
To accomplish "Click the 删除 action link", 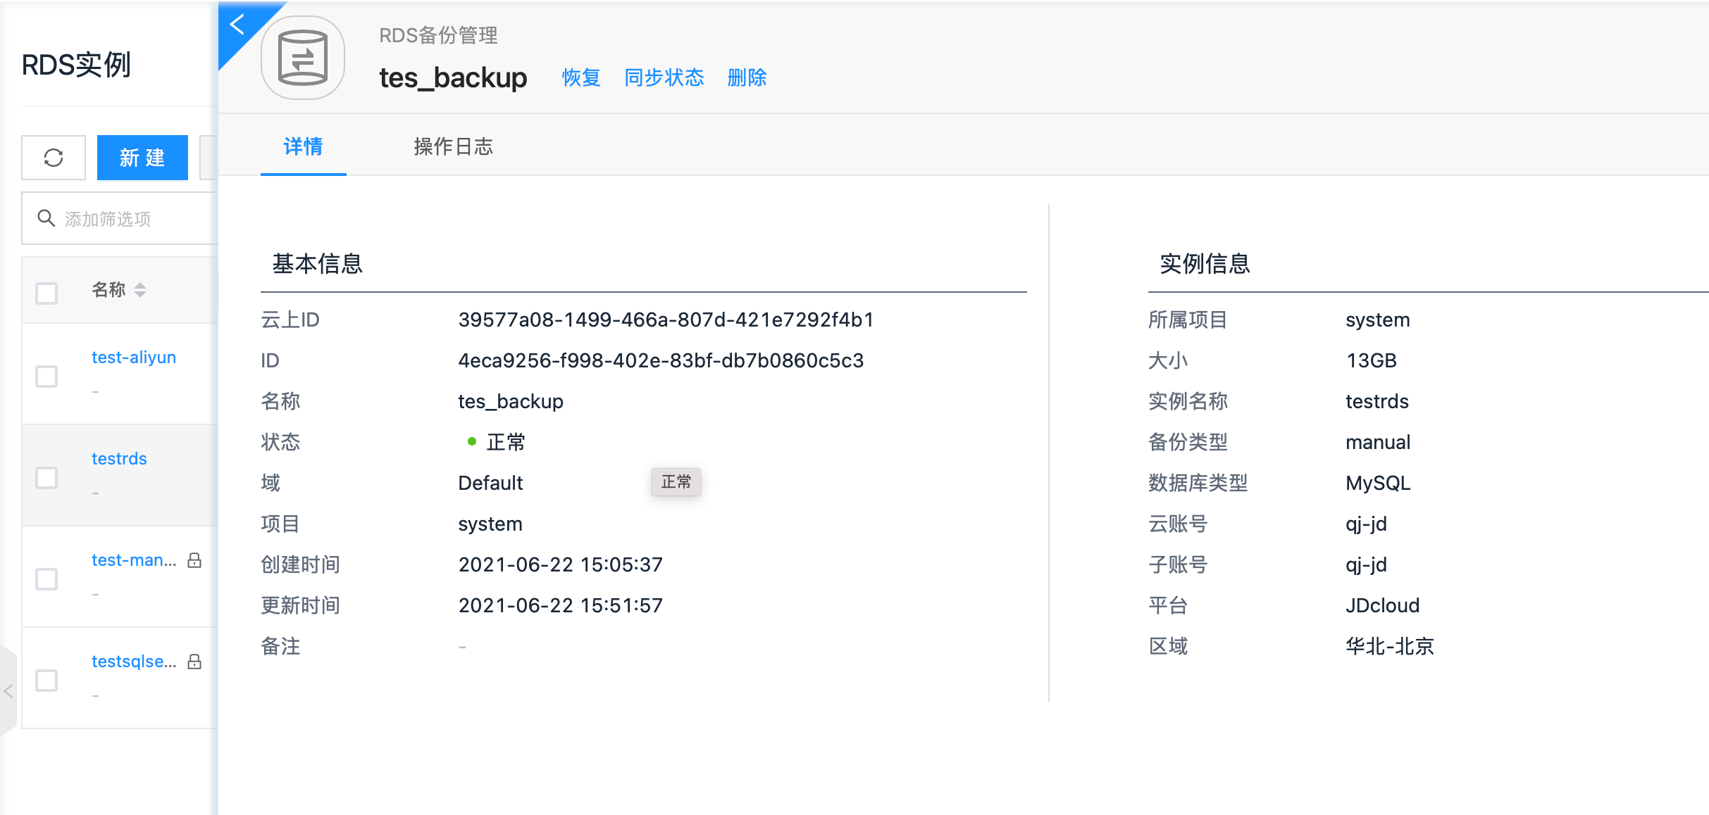I will tap(747, 77).
